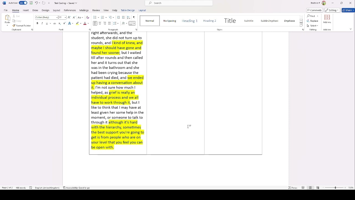The height and width of the screenshot is (200, 355).
Task: Open the Select dropdown in Editing group
Action: click(x=313, y=26)
